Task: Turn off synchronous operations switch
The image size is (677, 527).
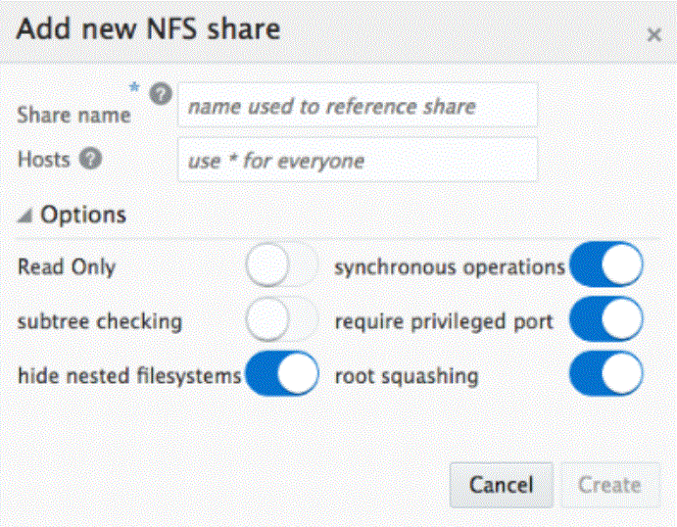Action: [x=606, y=266]
